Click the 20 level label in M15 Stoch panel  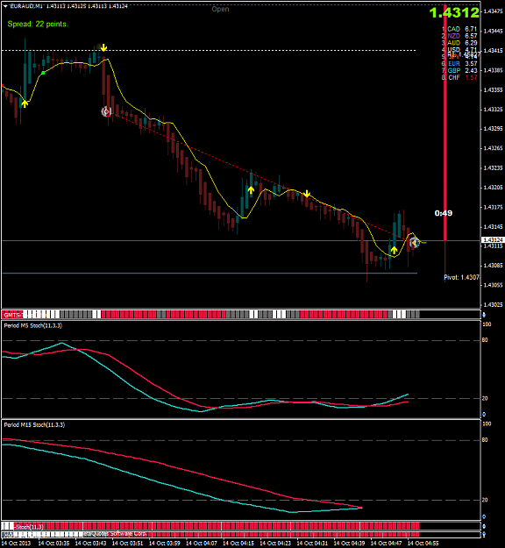coord(485,500)
